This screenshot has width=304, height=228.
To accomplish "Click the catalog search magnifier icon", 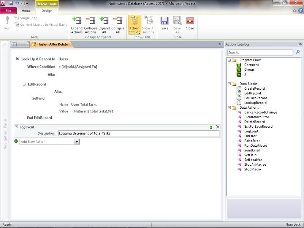I will (x=298, y=52).
